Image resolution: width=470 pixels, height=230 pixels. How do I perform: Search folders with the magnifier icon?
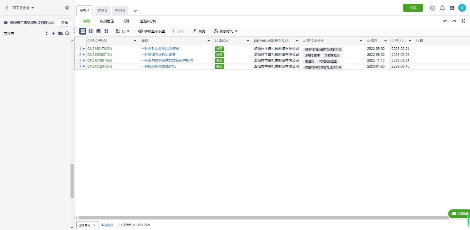[67, 34]
